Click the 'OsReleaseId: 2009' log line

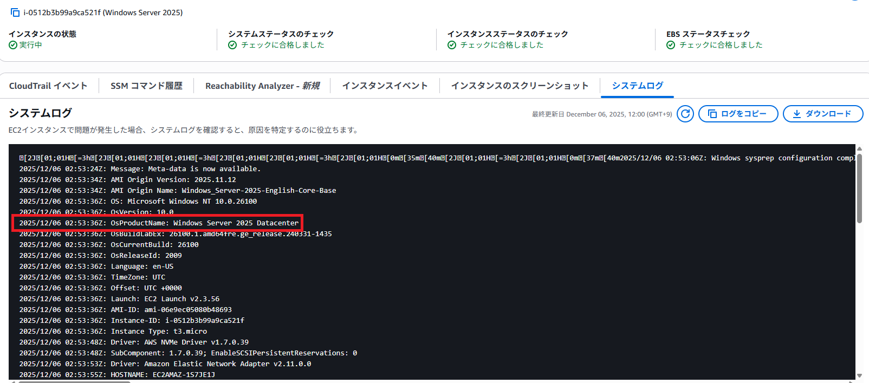pos(100,256)
